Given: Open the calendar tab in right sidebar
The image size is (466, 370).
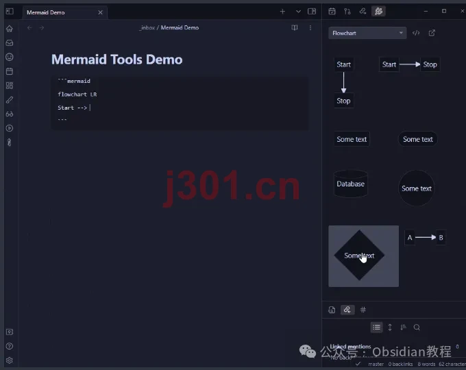Looking at the screenshot, I should [332, 11].
